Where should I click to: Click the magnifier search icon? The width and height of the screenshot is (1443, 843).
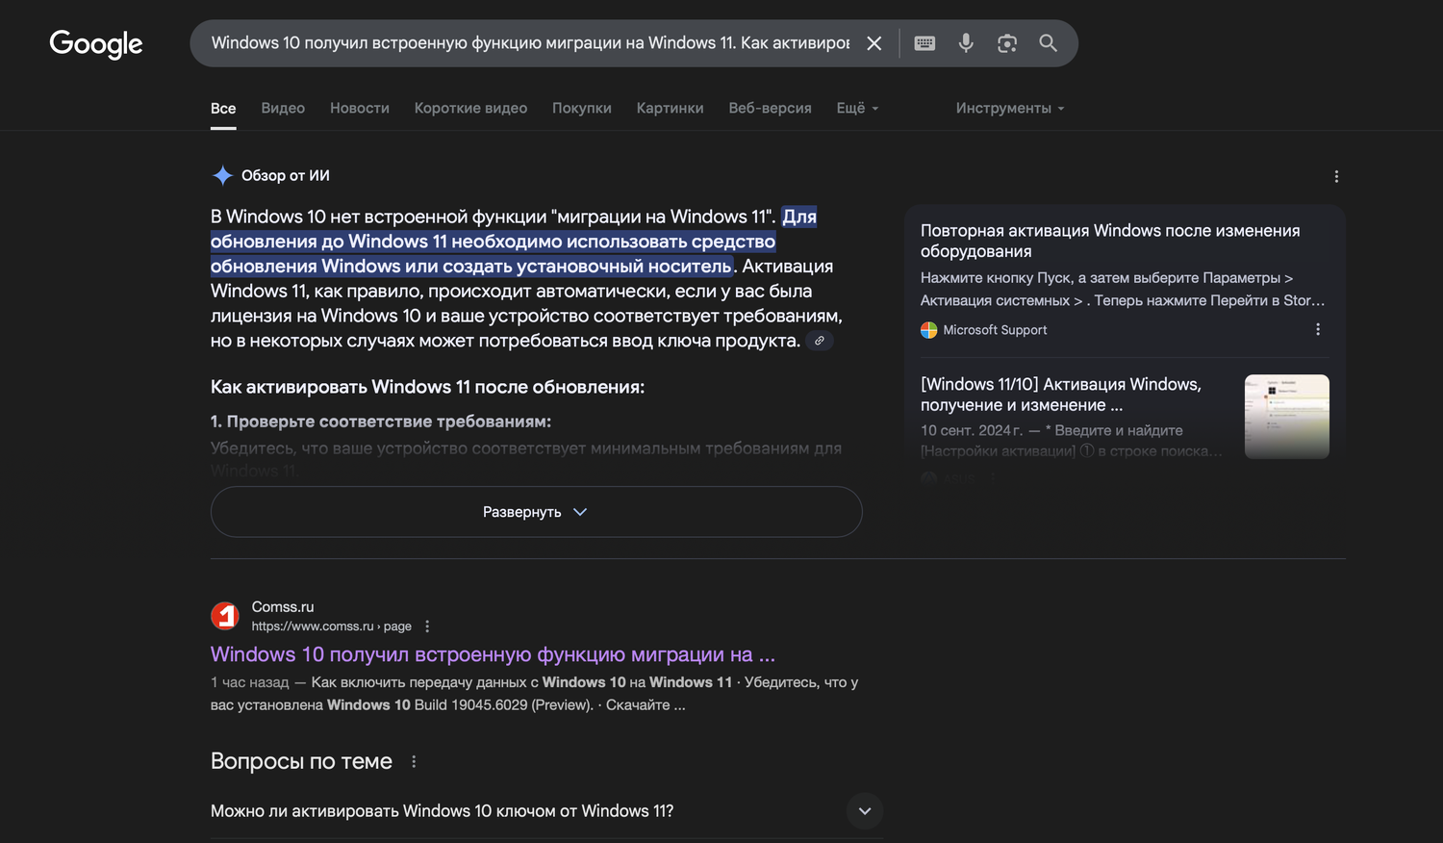(x=1048, y=43)
